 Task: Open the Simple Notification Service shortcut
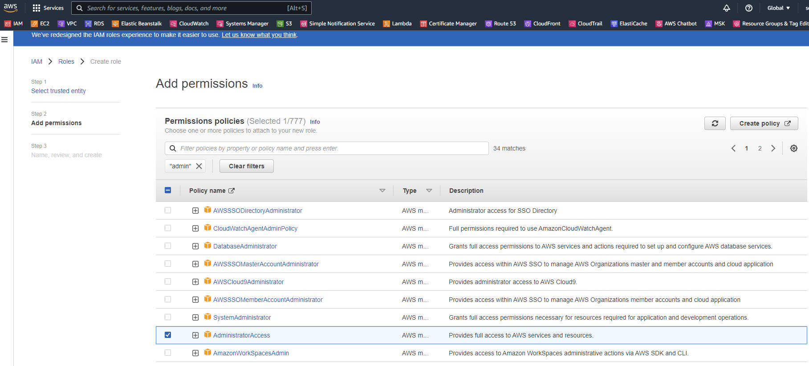click(337, 24)
